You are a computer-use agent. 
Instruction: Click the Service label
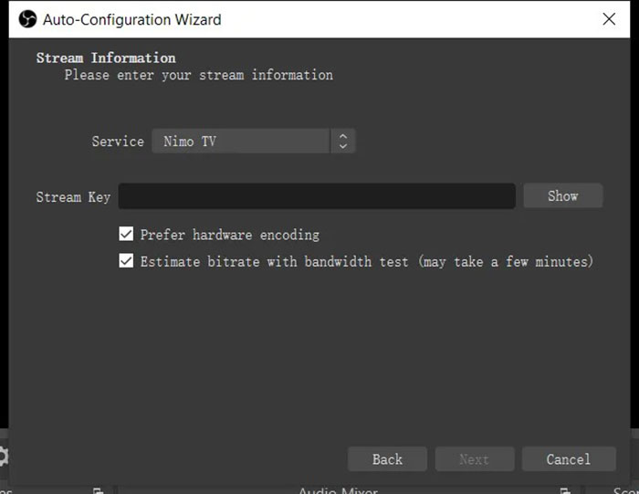[118, 142]
